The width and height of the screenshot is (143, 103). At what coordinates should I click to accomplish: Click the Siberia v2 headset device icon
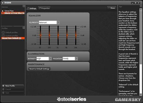pos(3,13)
